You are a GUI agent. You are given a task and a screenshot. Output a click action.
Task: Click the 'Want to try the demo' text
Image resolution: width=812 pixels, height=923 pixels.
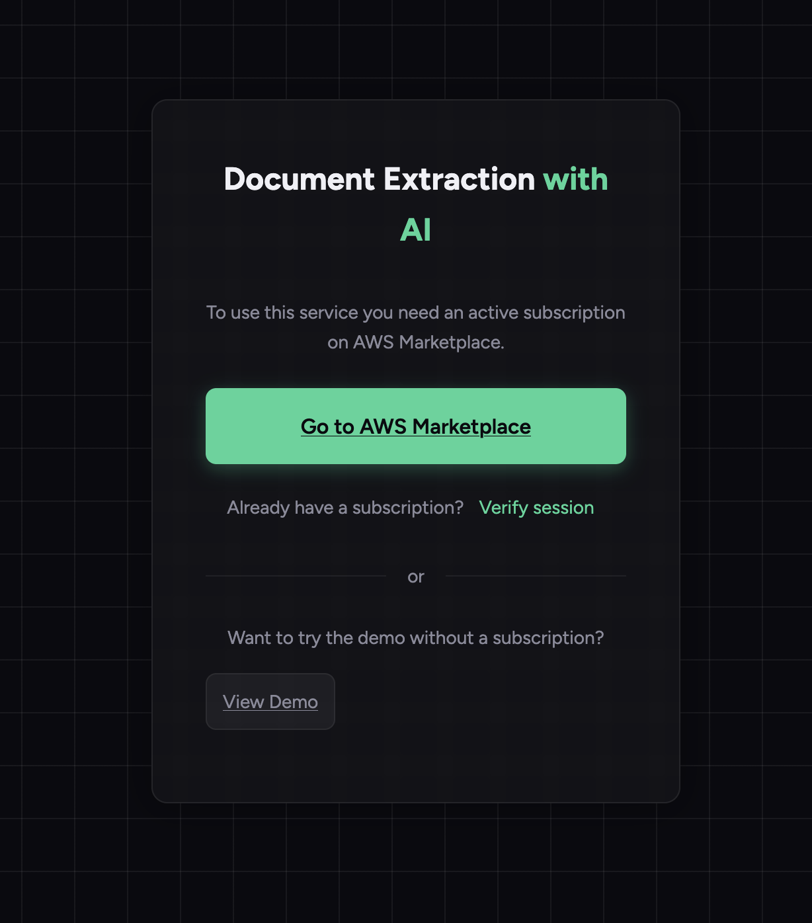coord(415,638)
